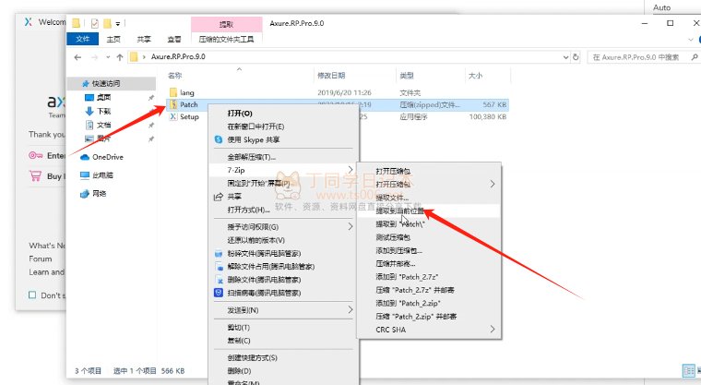This screenshot has height=385, width=701.
Task: Click the 解除文件占用(腾讯电脑管家) icon
Action: 219,267
